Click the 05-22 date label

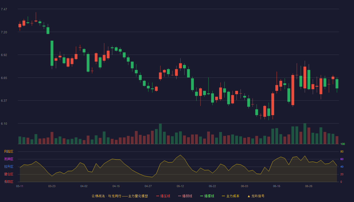(212, 186)
